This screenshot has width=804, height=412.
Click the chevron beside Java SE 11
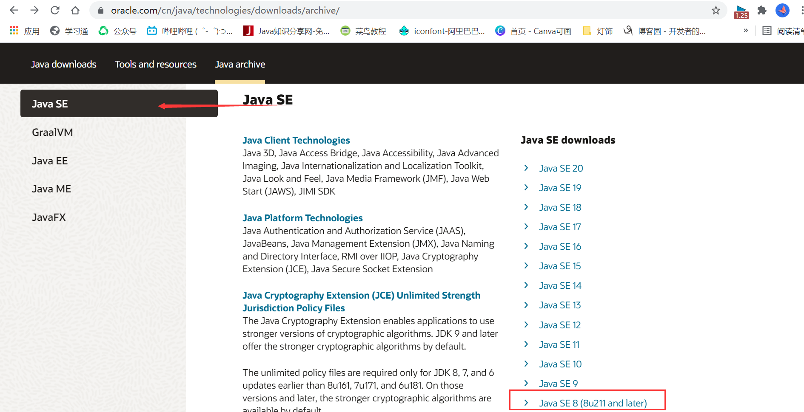(x=526, y=344)
